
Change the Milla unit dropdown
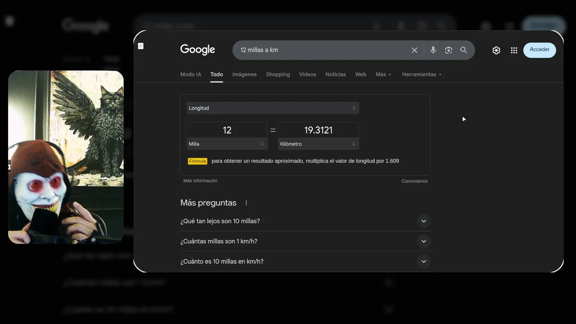point(227,144)
